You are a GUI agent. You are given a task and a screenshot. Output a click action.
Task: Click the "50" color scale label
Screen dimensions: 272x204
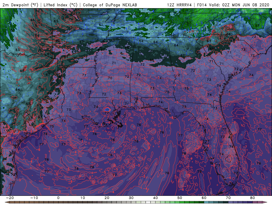point(180,198)
